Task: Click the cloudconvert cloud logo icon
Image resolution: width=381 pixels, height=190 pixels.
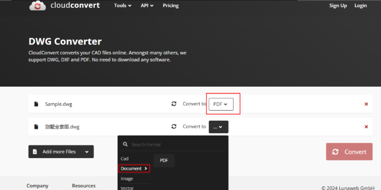Action: click(x=38, y=6)
